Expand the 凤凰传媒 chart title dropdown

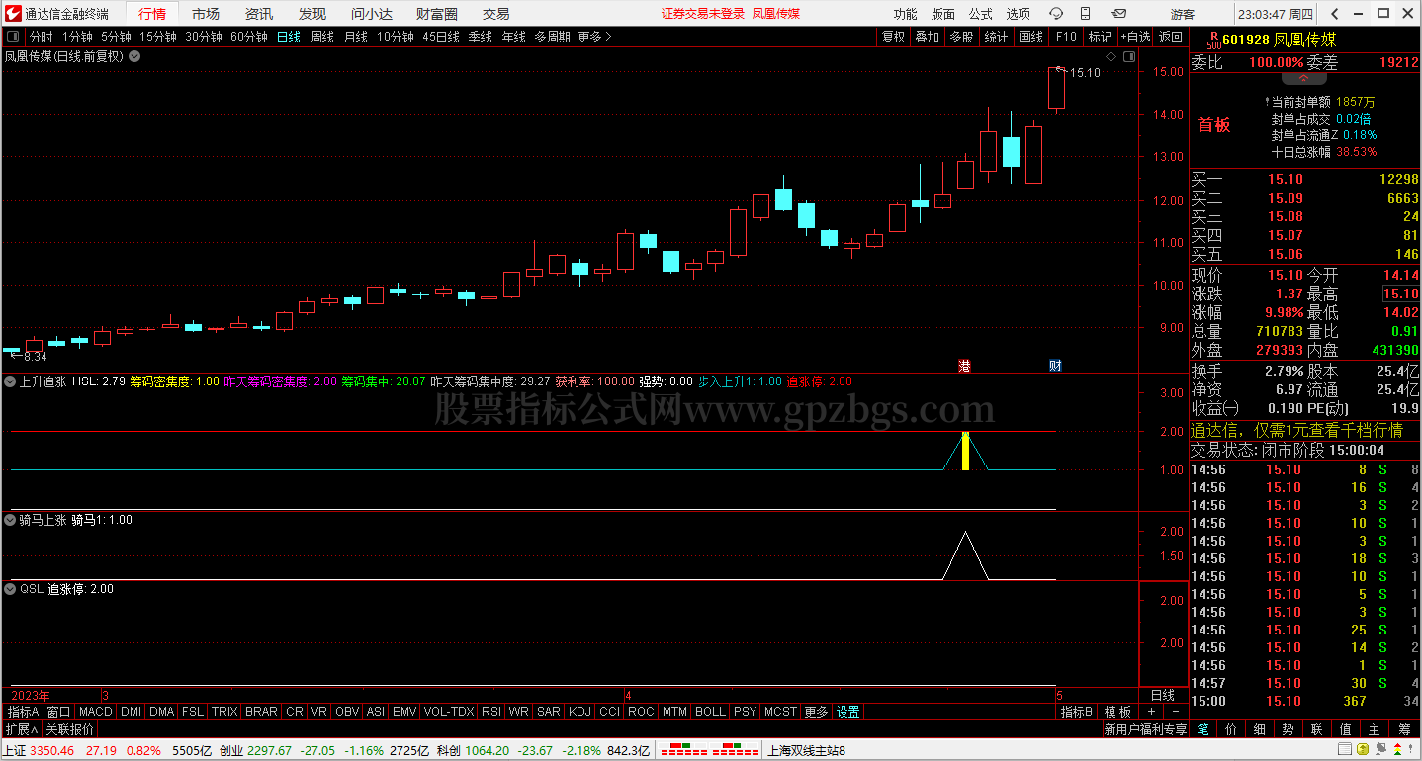click(x=134, y=56)
